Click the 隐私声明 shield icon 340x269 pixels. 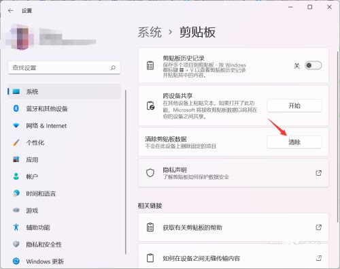coord(150,173)
